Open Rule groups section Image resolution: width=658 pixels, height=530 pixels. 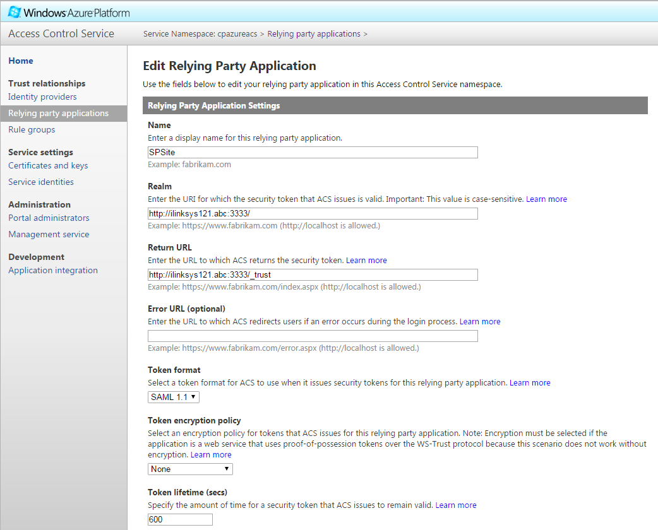(x=32, y=129)
